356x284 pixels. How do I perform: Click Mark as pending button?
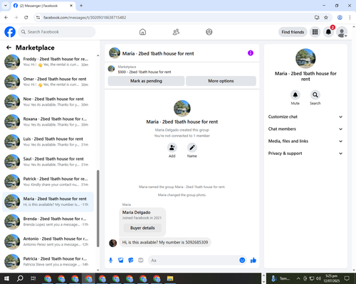[146, 81]
